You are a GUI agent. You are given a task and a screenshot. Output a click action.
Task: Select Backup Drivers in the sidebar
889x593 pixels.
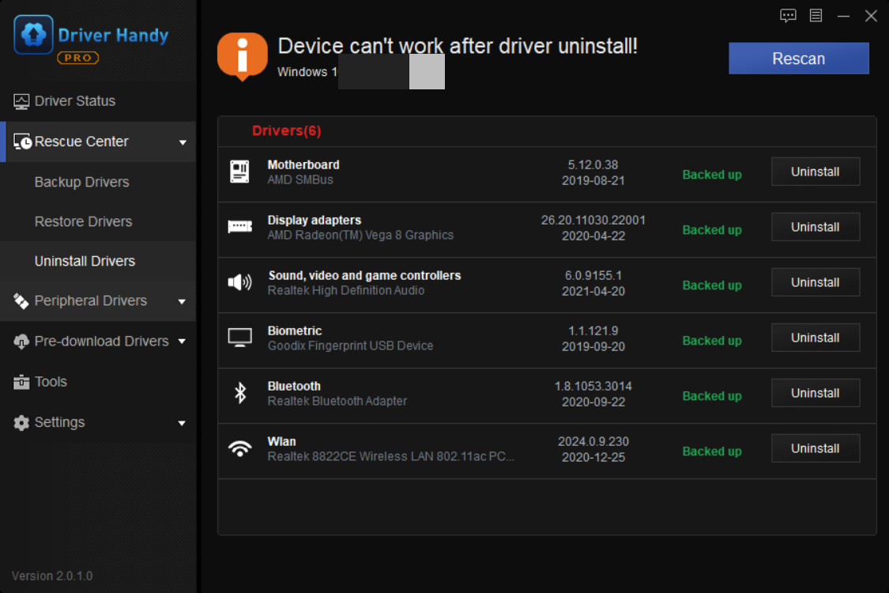82,182
